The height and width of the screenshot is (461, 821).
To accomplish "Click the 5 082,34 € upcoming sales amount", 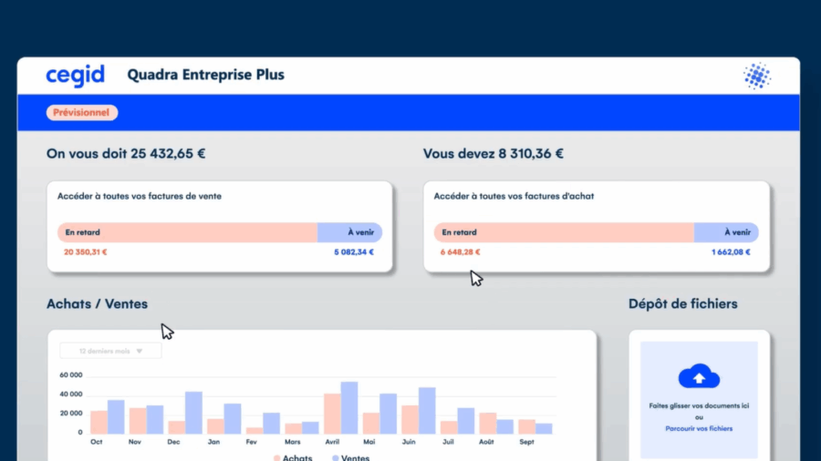I will (354, 252).
